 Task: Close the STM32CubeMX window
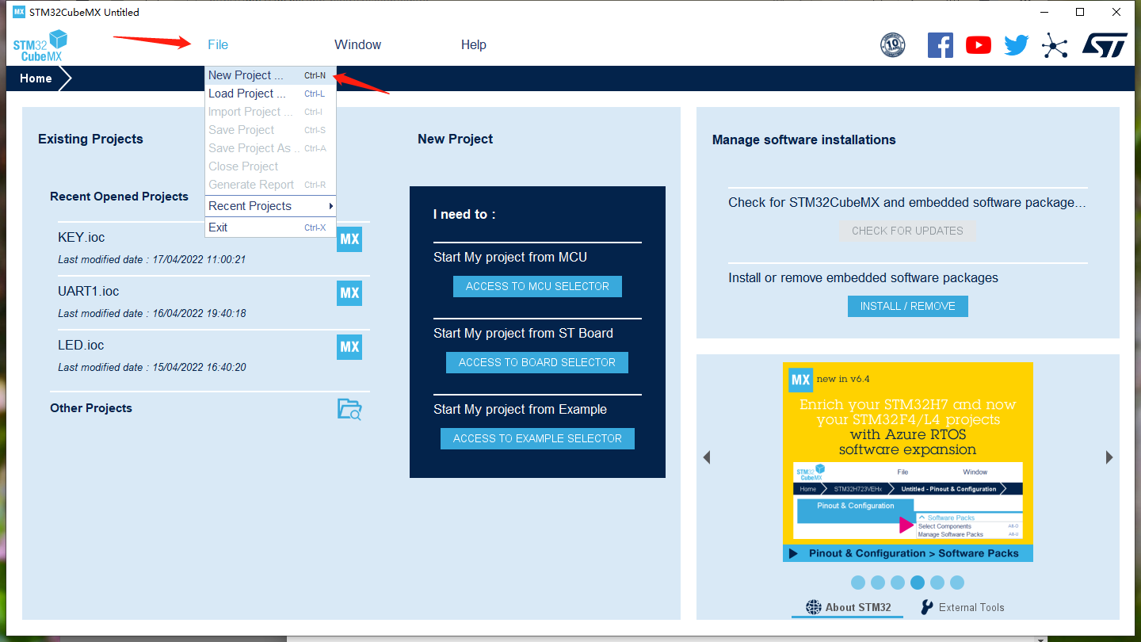[x=1116, y=12]
